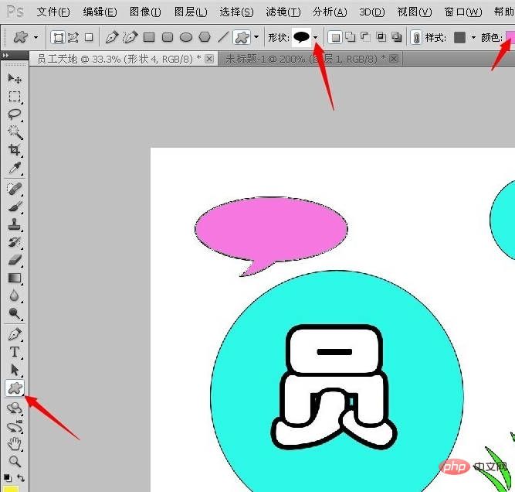
Task: Expand the collapsed toolbox panel arrows
Action: point(5,55)
